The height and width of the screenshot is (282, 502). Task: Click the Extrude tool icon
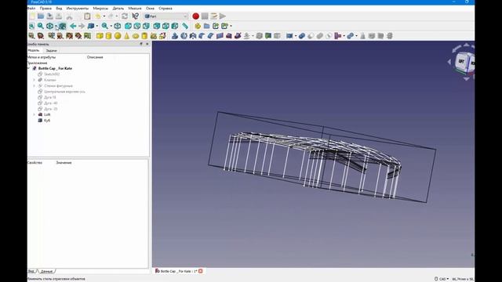pyautogui.click(x=174, y=36)
